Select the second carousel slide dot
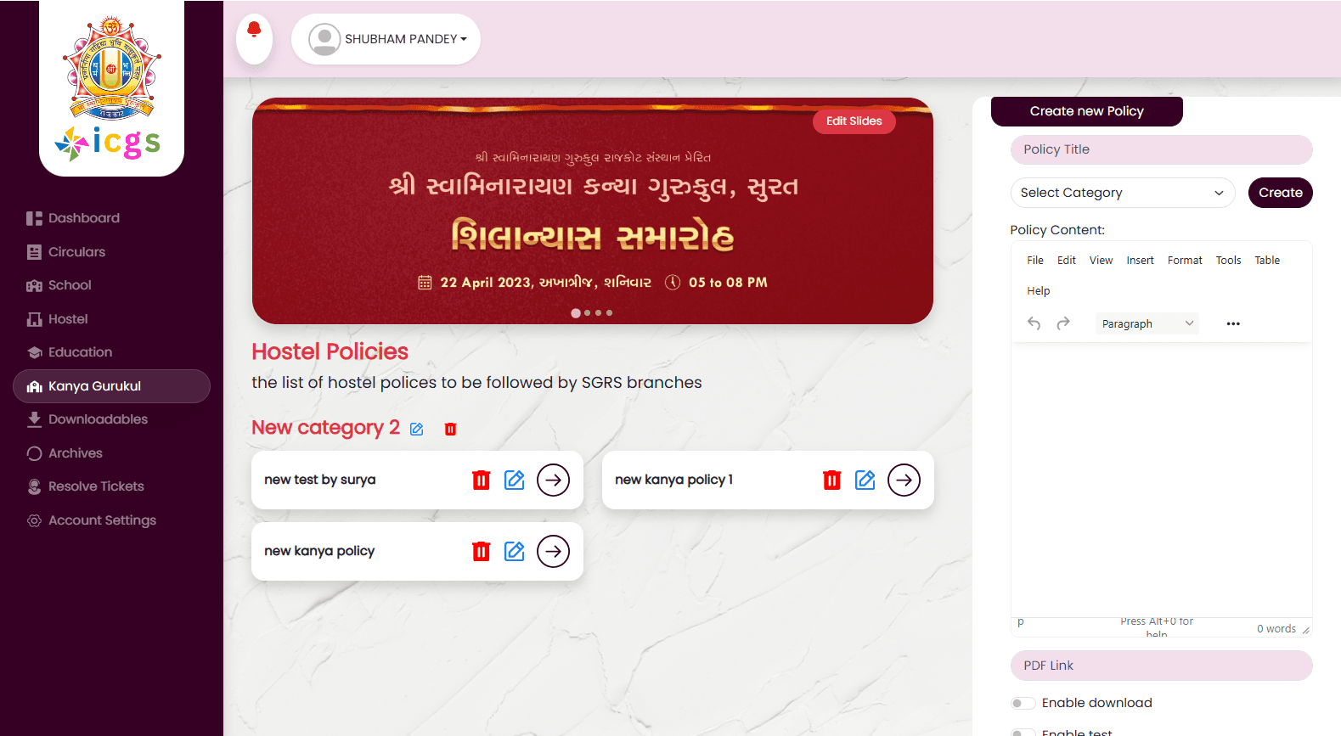The image size is (1341, 736). tap(587, 313)
